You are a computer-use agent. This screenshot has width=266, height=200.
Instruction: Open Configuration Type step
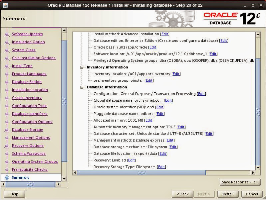[x=29, y=106]
